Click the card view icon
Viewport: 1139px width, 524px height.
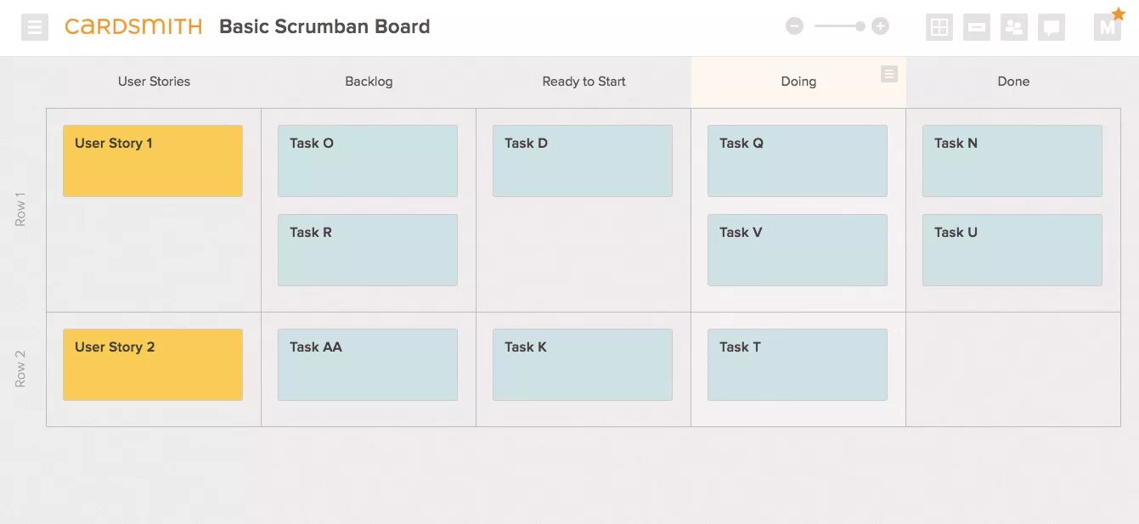point(977,27)
